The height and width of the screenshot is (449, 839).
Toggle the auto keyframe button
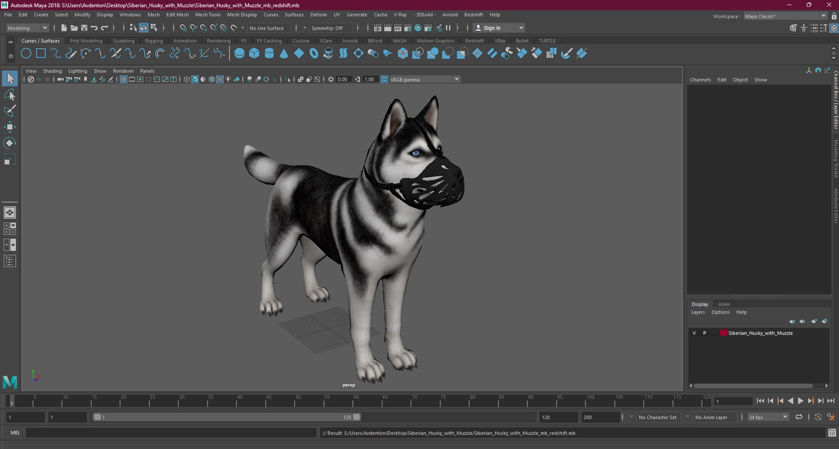[818, 417]
